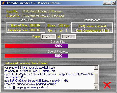Close the Ultimate Encoder window
Image resolution: width=117 pixels, height=93 pixels.
(x=113, y=3)
